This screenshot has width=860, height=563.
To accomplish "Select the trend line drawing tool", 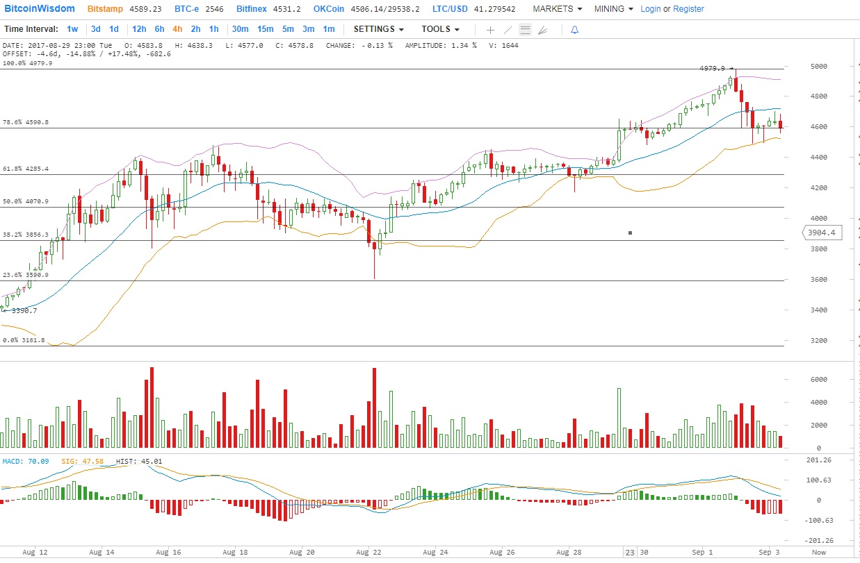I will point(508,29).
